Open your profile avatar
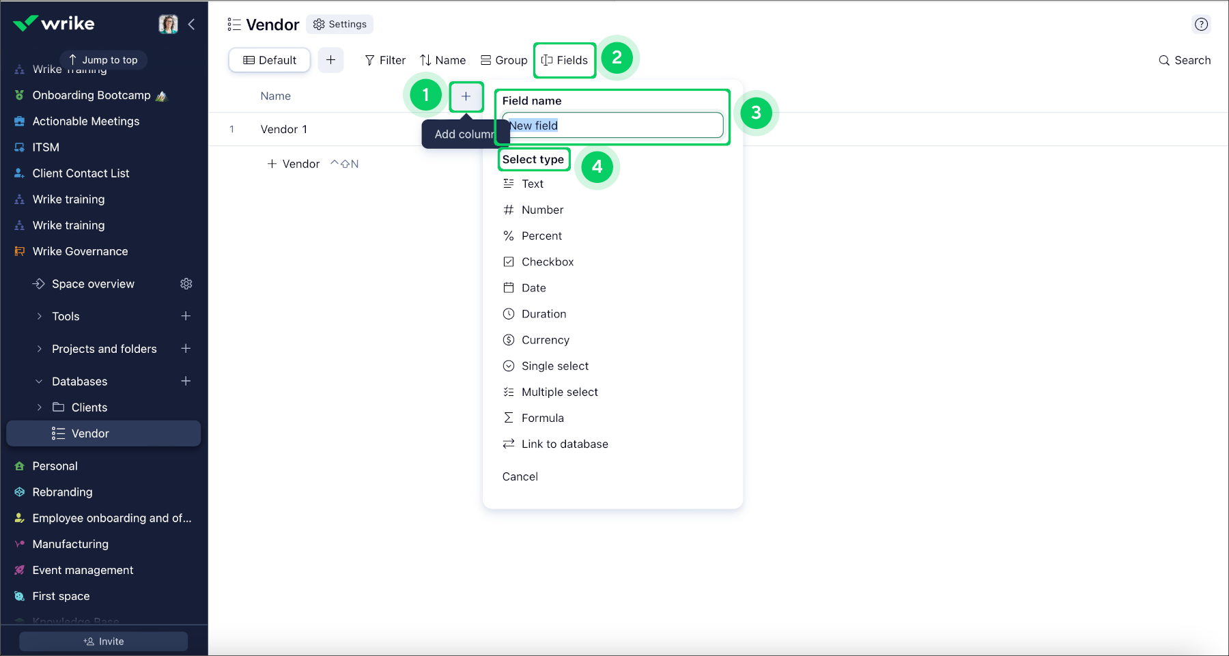Image resolution: width=1229 pixels, height=656 pixels. click(x=168, y=23)
